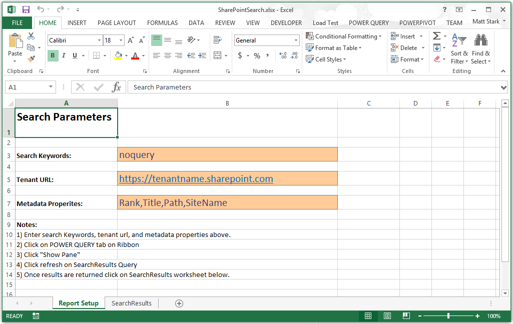Click the Merge & Center icon
The width and height of the screenshot is (513, 324).
[x=218, y=55]
